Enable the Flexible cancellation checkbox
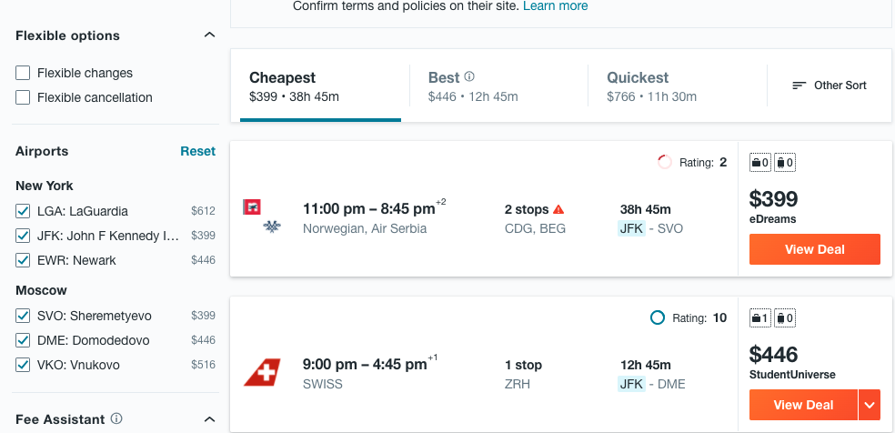 pyautogui.click(x=24, y=97)
